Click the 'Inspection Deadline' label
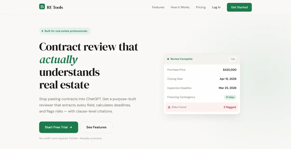291x149 pixels. (x=179, y=88)
